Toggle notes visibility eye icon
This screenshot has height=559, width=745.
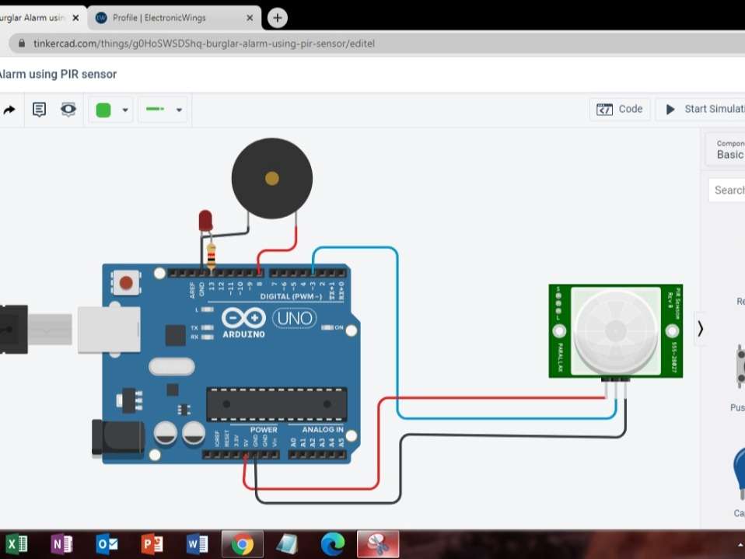[x=68, y=110]
